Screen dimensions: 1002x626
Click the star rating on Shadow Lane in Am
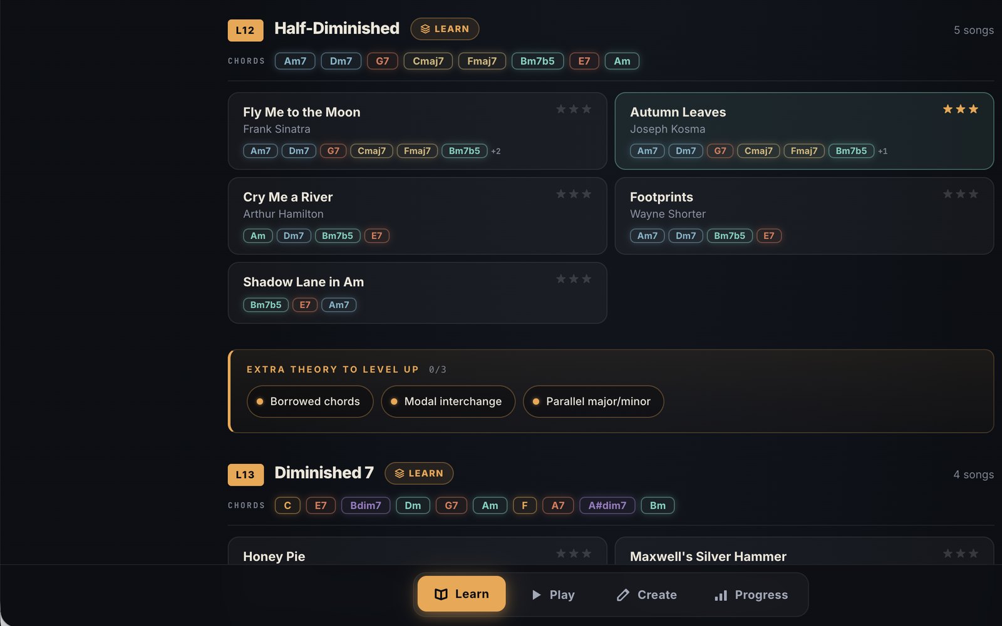(x=574, y=279)
